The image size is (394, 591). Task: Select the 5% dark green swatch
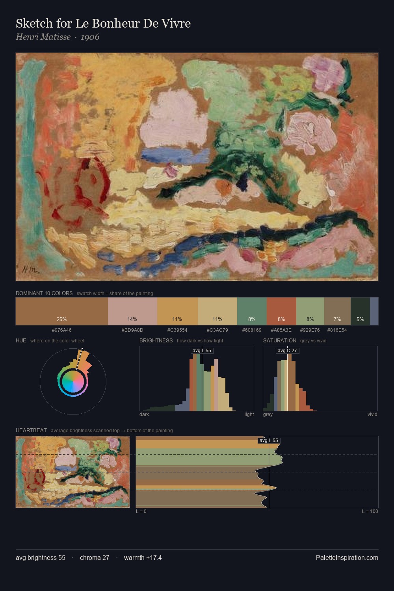click(360, 311)
